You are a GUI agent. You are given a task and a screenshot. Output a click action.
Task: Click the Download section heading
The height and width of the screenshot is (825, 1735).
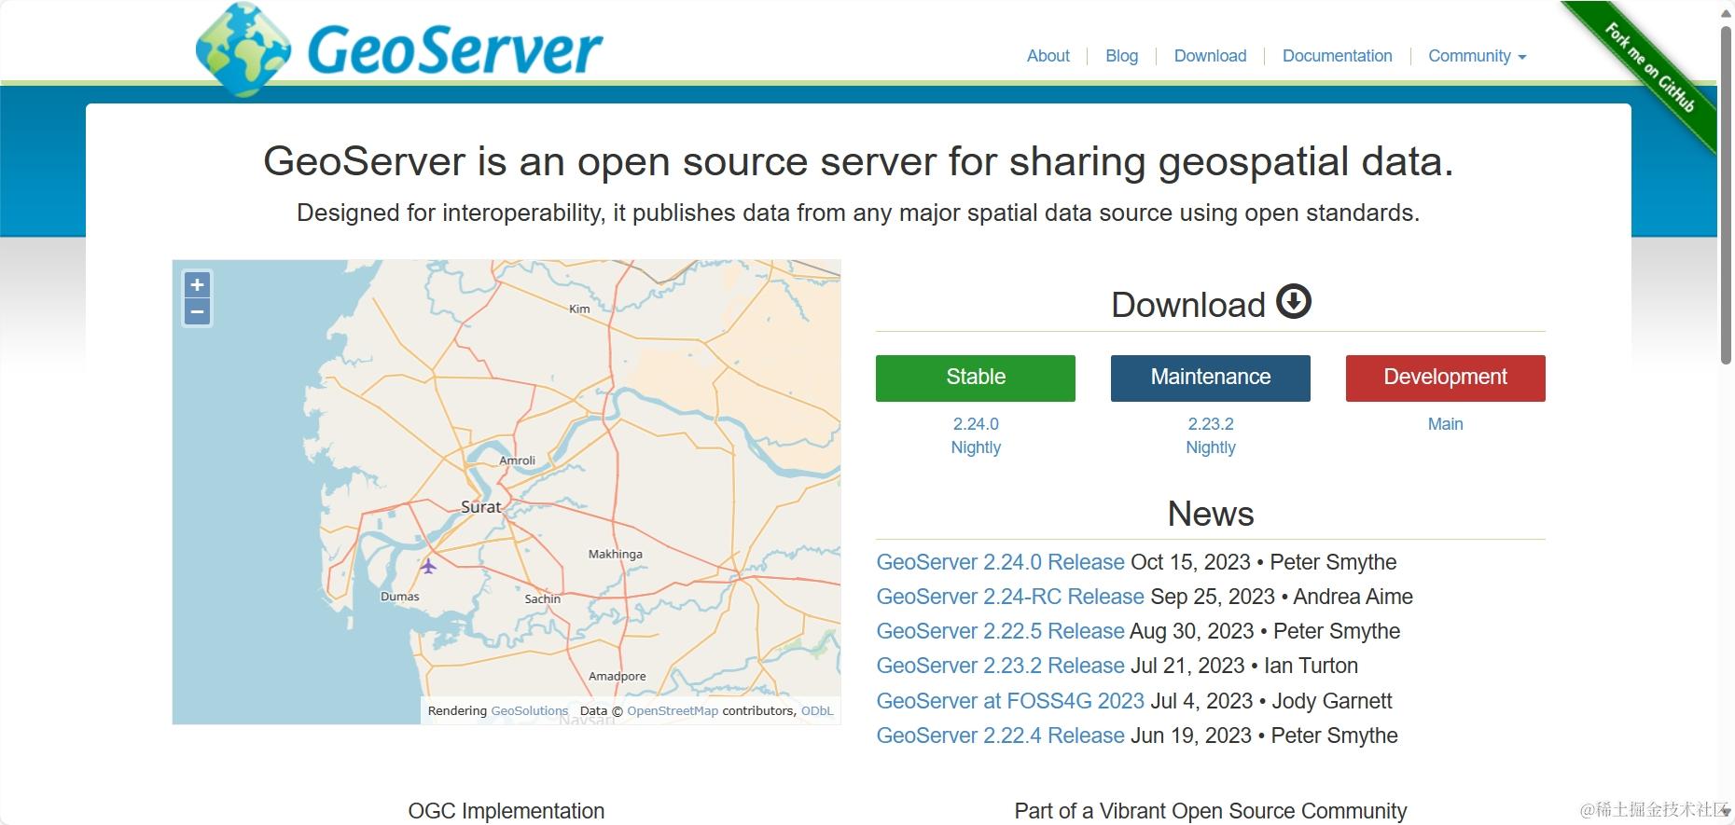coord(1187,305)
